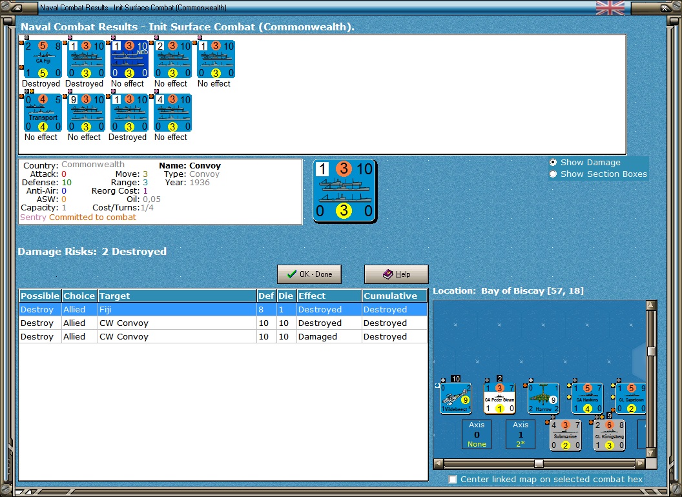Click the Vildebeest aircraft counter on the map
The image size is (682, 497).
click(455, 398)
